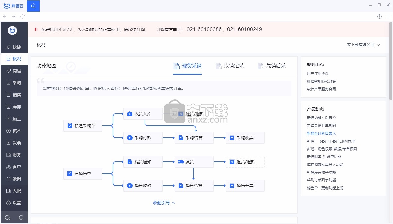Open the home tab icon in title bar
The image size is (393, 224).
[x=33, y=6]
